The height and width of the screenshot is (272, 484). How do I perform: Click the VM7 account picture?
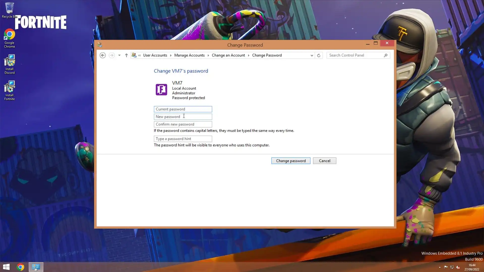point(161,90)
